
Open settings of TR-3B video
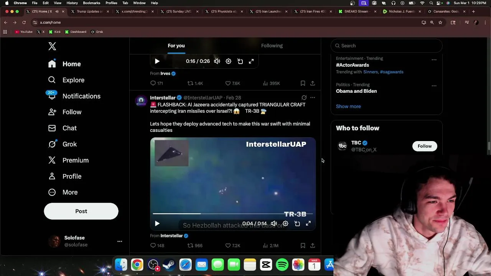[285, 223]
